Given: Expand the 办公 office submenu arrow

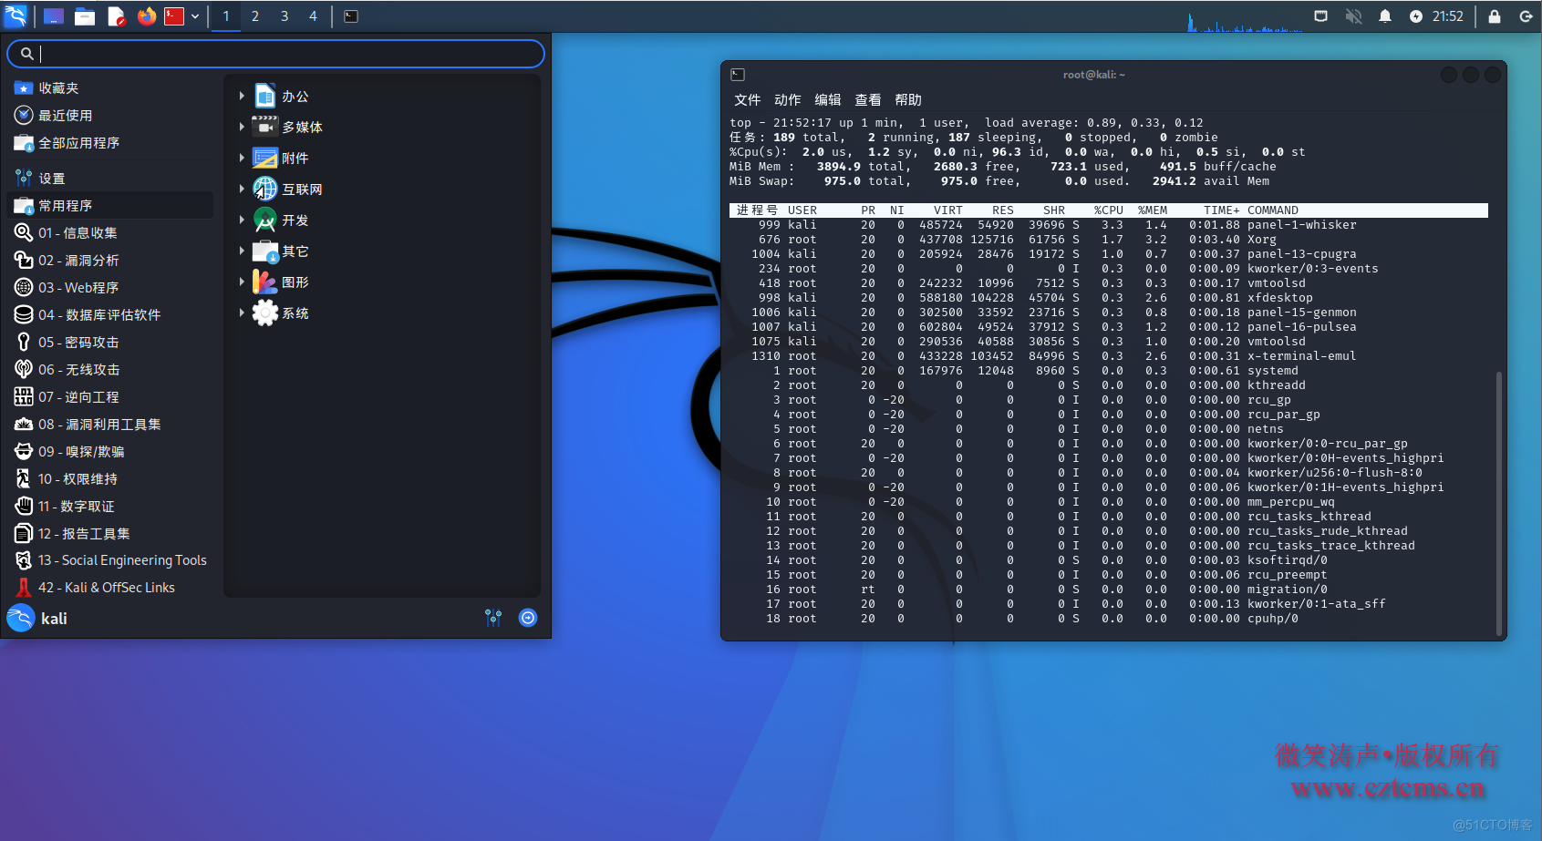Looking at the screenshot, I should 242,96.
